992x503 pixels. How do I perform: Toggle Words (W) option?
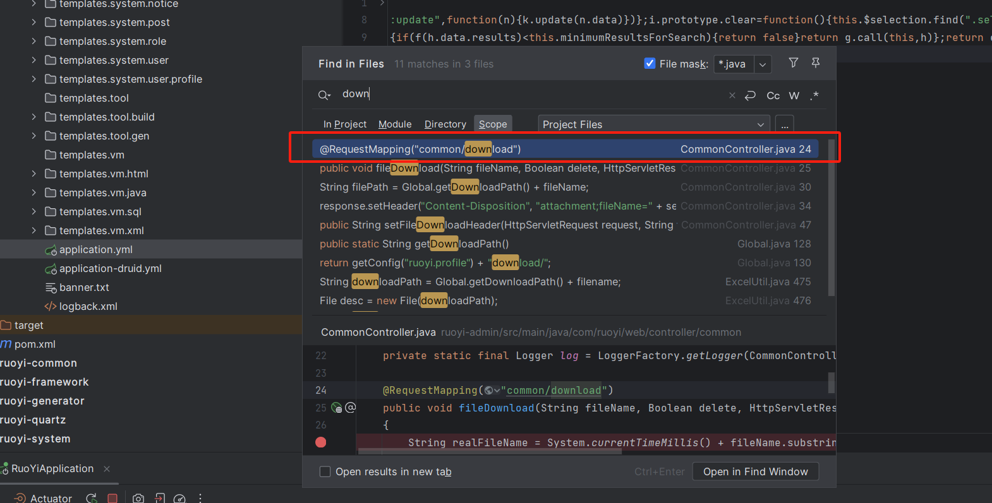794,95
